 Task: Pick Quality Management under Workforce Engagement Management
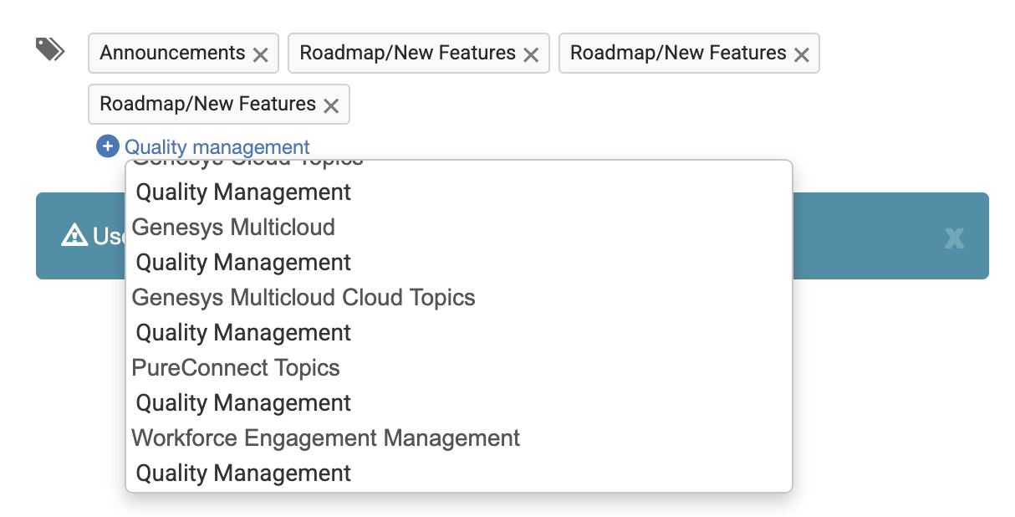(x=243, y=473)
